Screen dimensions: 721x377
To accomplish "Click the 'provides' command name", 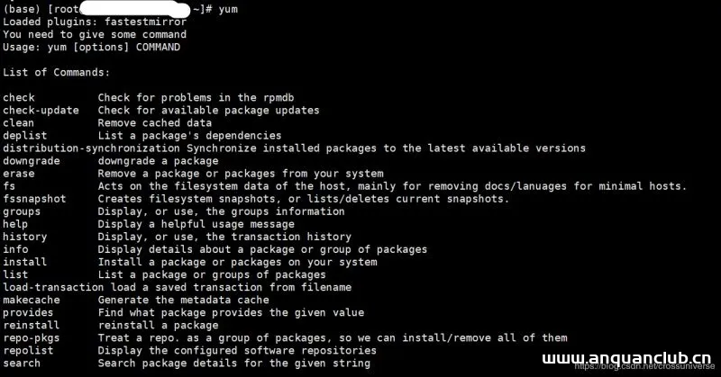I will (x=28, y=313).
